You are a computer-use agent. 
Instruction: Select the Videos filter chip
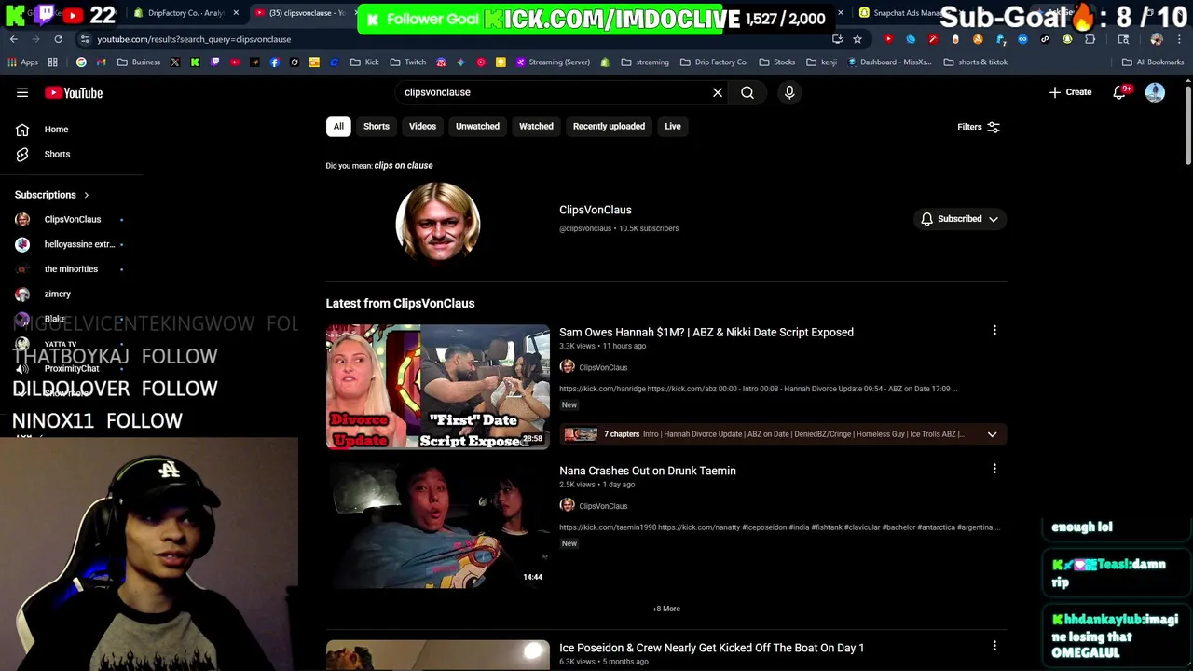coord(422,126)
